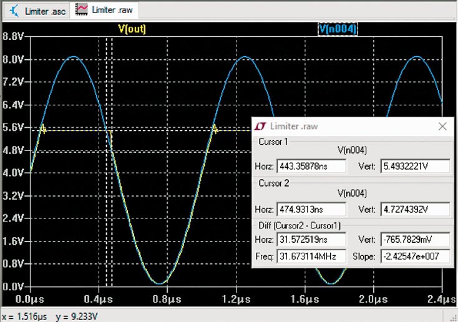Click the LTspice logo in cursor dialog

[x=262, y=126]
